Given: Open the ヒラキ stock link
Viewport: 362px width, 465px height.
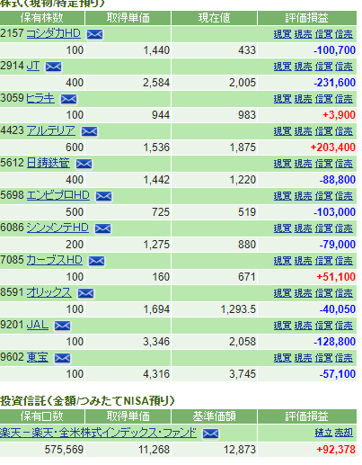Looking at the screenshot, I should point(40,98).
